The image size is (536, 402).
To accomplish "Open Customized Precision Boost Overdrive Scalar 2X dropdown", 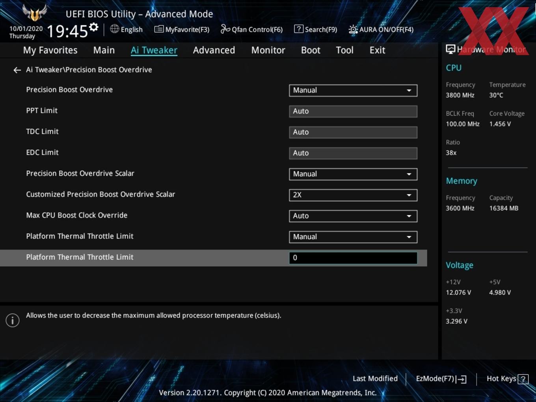I will pyautogui.click(x=353, y=195).
